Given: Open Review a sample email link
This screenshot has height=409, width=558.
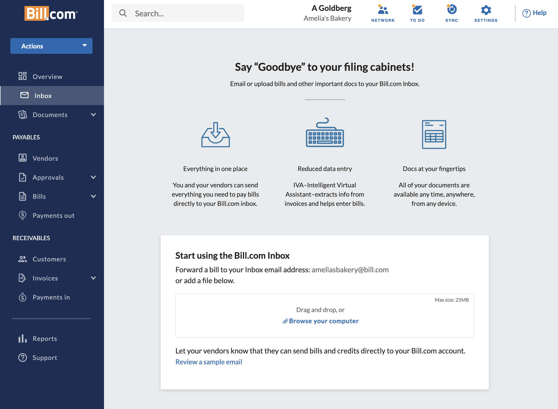Looking at the screenshot, I should pyautogui.click(x=209, y=362).
